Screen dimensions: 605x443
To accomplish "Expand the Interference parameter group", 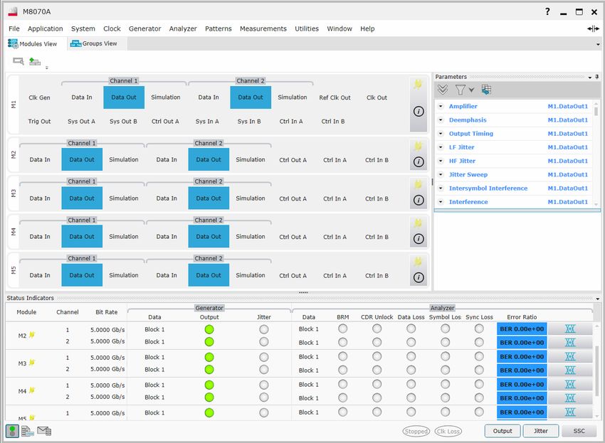I will 441,202.
